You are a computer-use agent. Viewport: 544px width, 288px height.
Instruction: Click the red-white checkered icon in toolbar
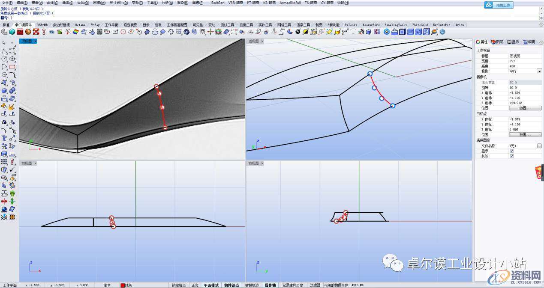coord(36,32)
